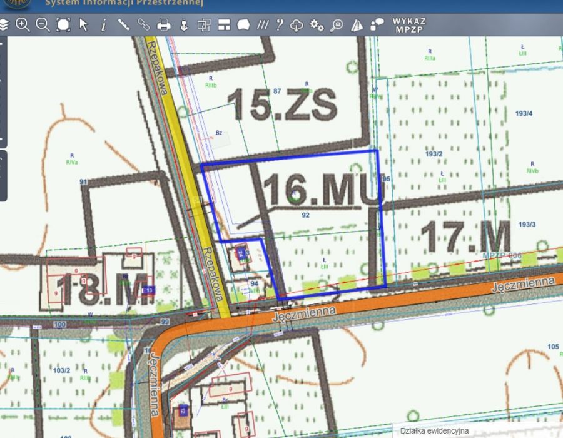Open settings with the gears icon
This screenshot has width=563, height=438.
317,25
